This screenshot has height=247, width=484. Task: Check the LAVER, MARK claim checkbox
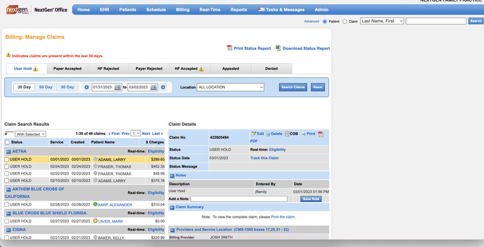coord(6,221)
